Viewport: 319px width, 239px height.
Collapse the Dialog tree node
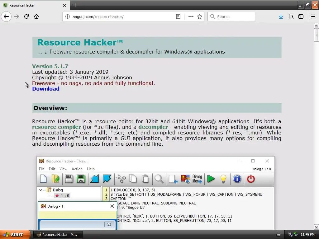(x=41, y=190)
